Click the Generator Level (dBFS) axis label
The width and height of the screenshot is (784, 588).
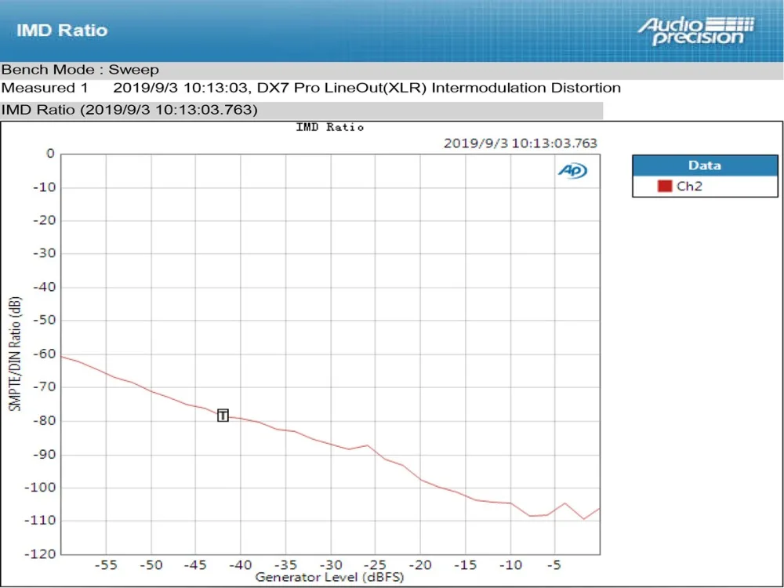(x=329, y=577)
